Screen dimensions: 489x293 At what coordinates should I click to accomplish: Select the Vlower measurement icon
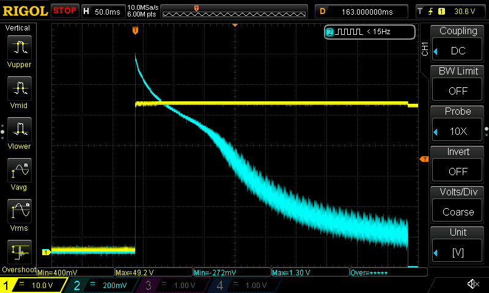tap(20, 129)
